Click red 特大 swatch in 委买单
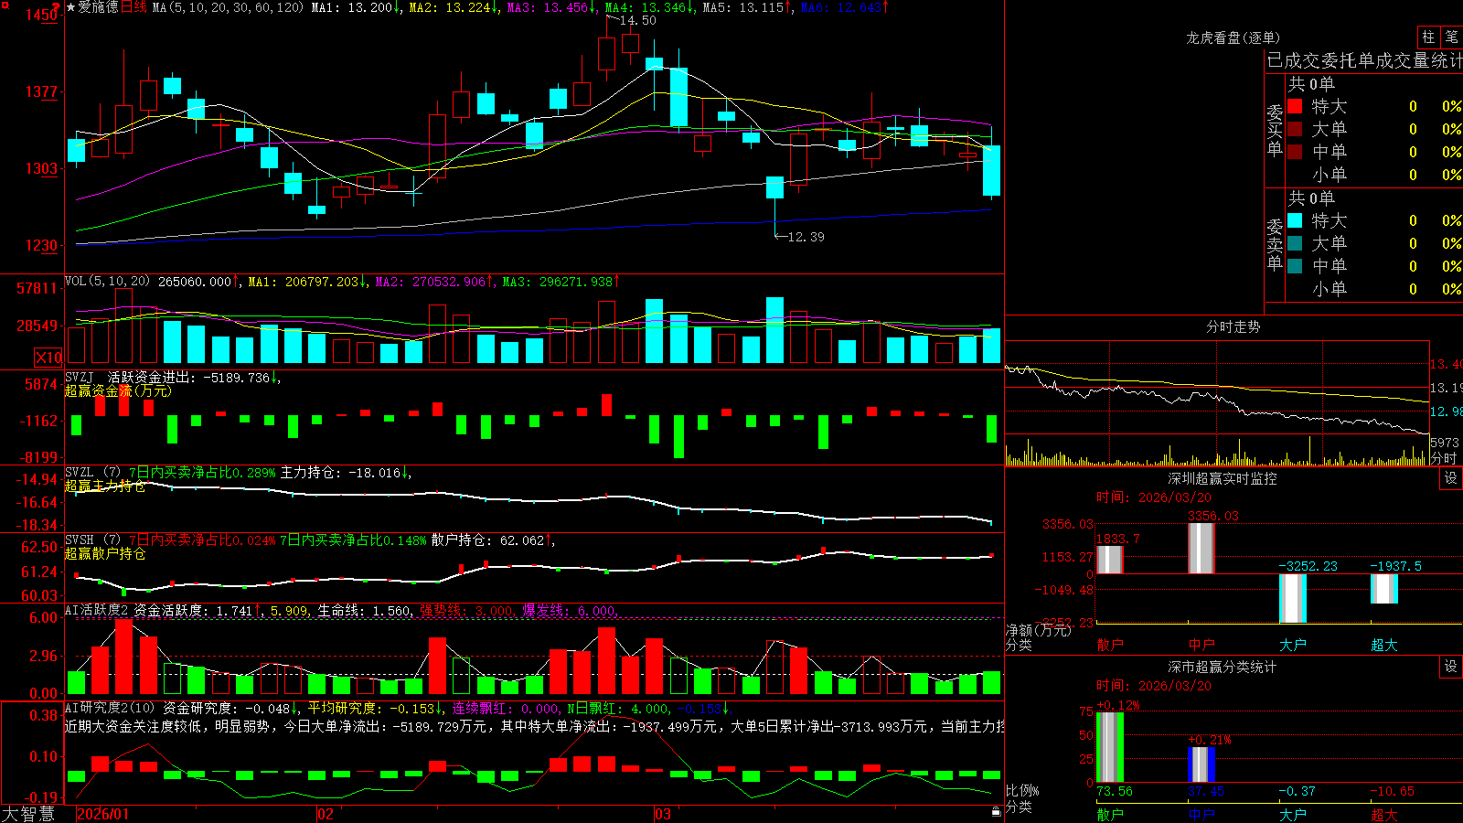 pos(1295,106)
